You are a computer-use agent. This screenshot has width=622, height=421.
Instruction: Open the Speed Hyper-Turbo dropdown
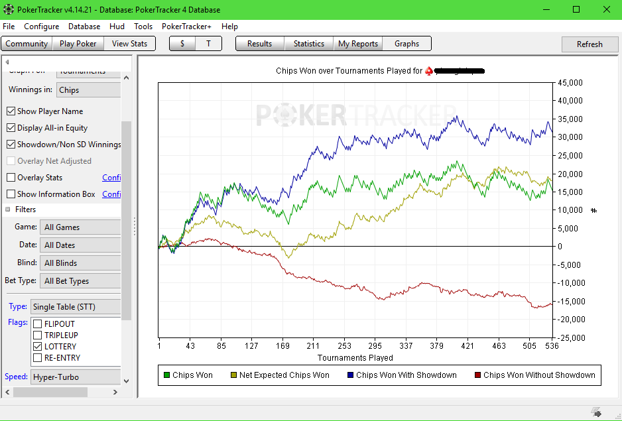click(x=76, y=377)
